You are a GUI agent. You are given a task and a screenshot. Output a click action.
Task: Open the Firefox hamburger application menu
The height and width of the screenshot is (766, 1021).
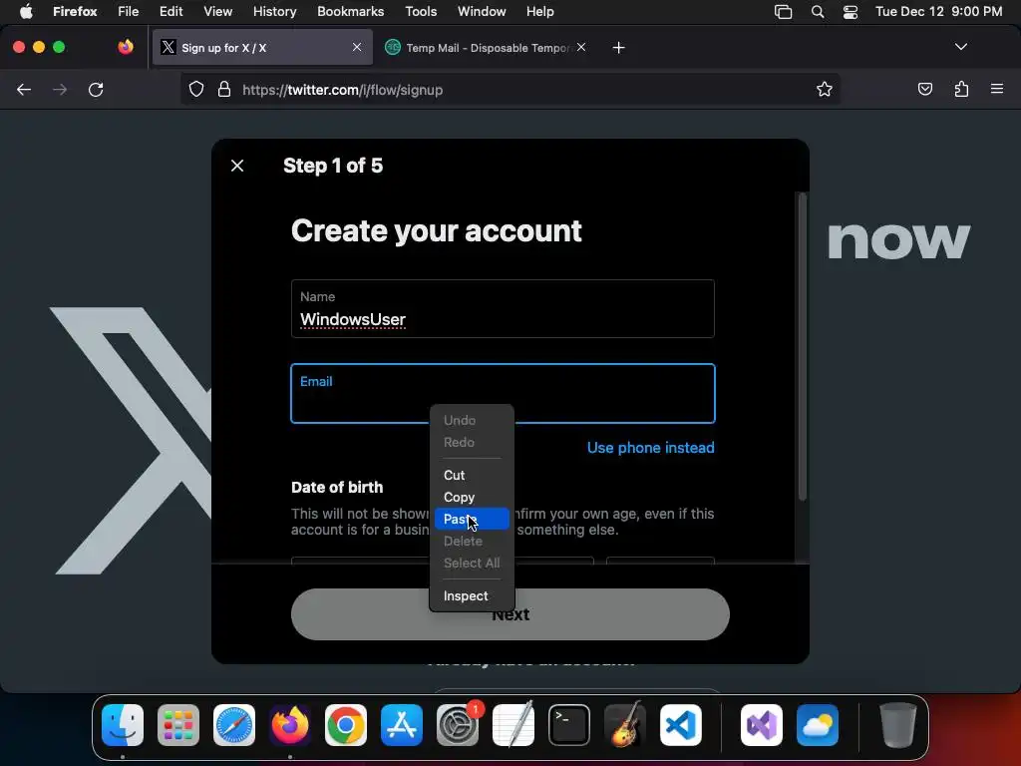(x=997, y=89)
